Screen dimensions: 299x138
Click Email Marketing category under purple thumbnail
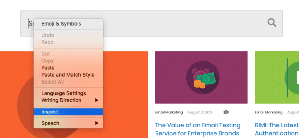coord(169,112)
